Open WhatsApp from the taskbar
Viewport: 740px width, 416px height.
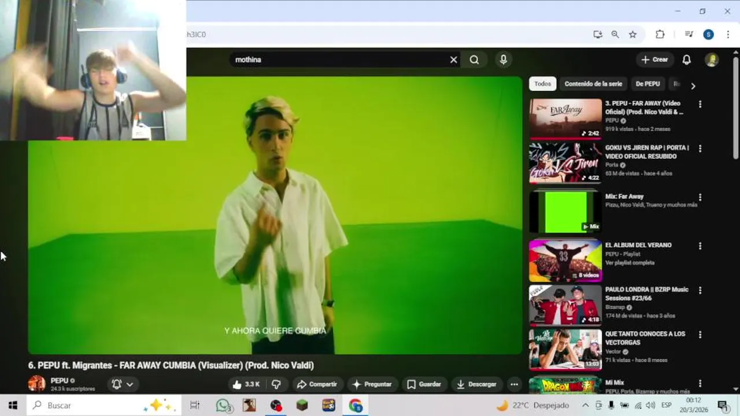pyautogui.click(x=223, y=406)
